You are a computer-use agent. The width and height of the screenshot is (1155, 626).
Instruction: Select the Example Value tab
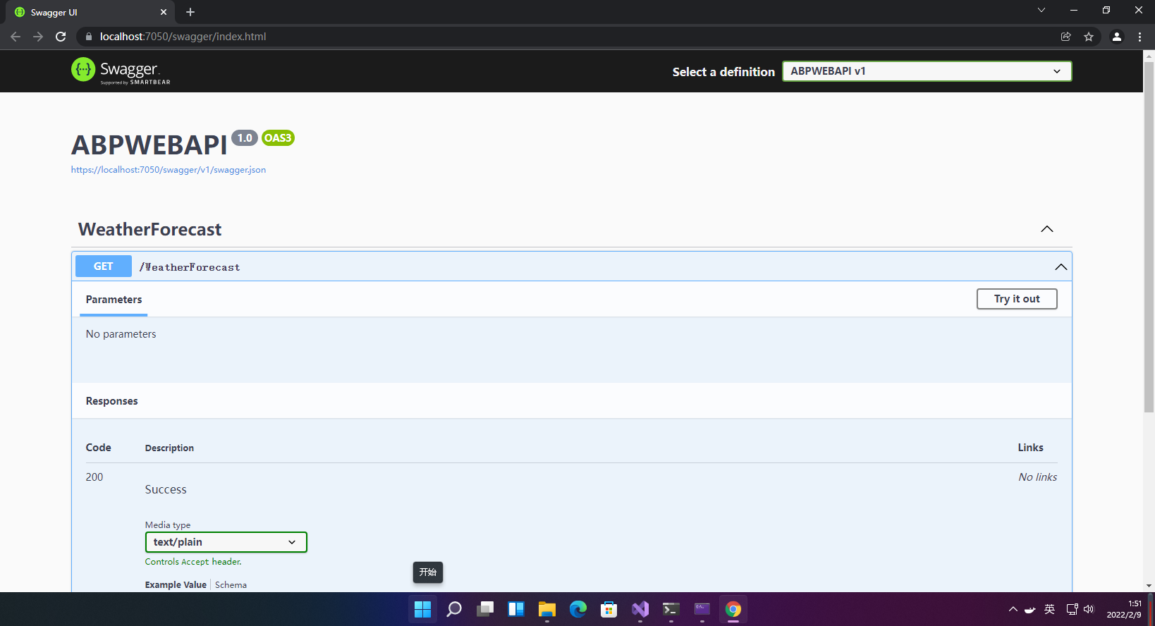(176, 585)
